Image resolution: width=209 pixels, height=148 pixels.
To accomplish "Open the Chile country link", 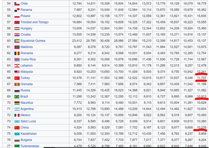I will [x=24, y=3].
